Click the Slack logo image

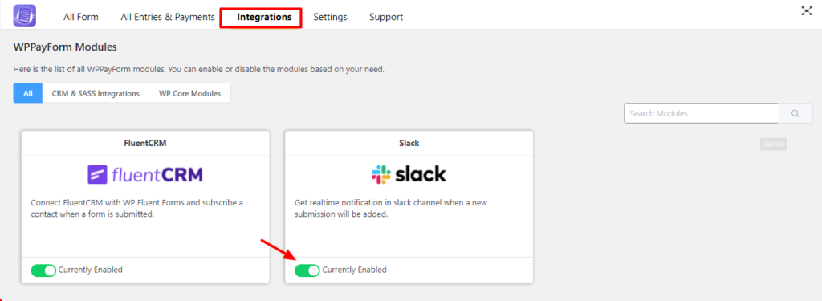pyautogui.click(x=409, y=174)
